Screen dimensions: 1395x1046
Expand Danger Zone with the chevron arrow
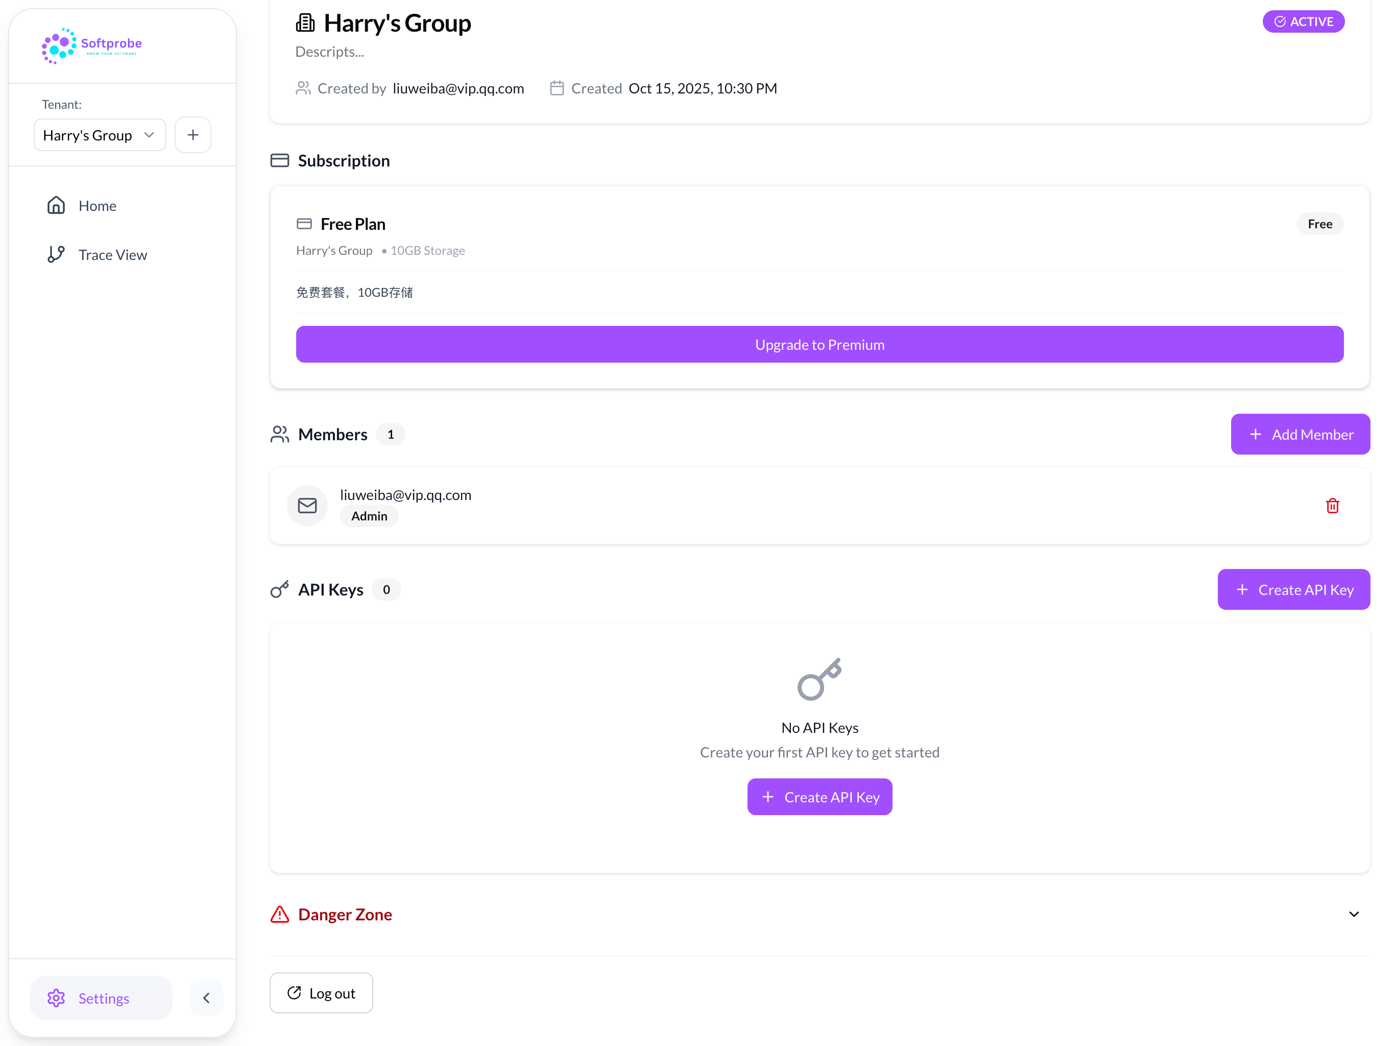(x=1353, y=914)
